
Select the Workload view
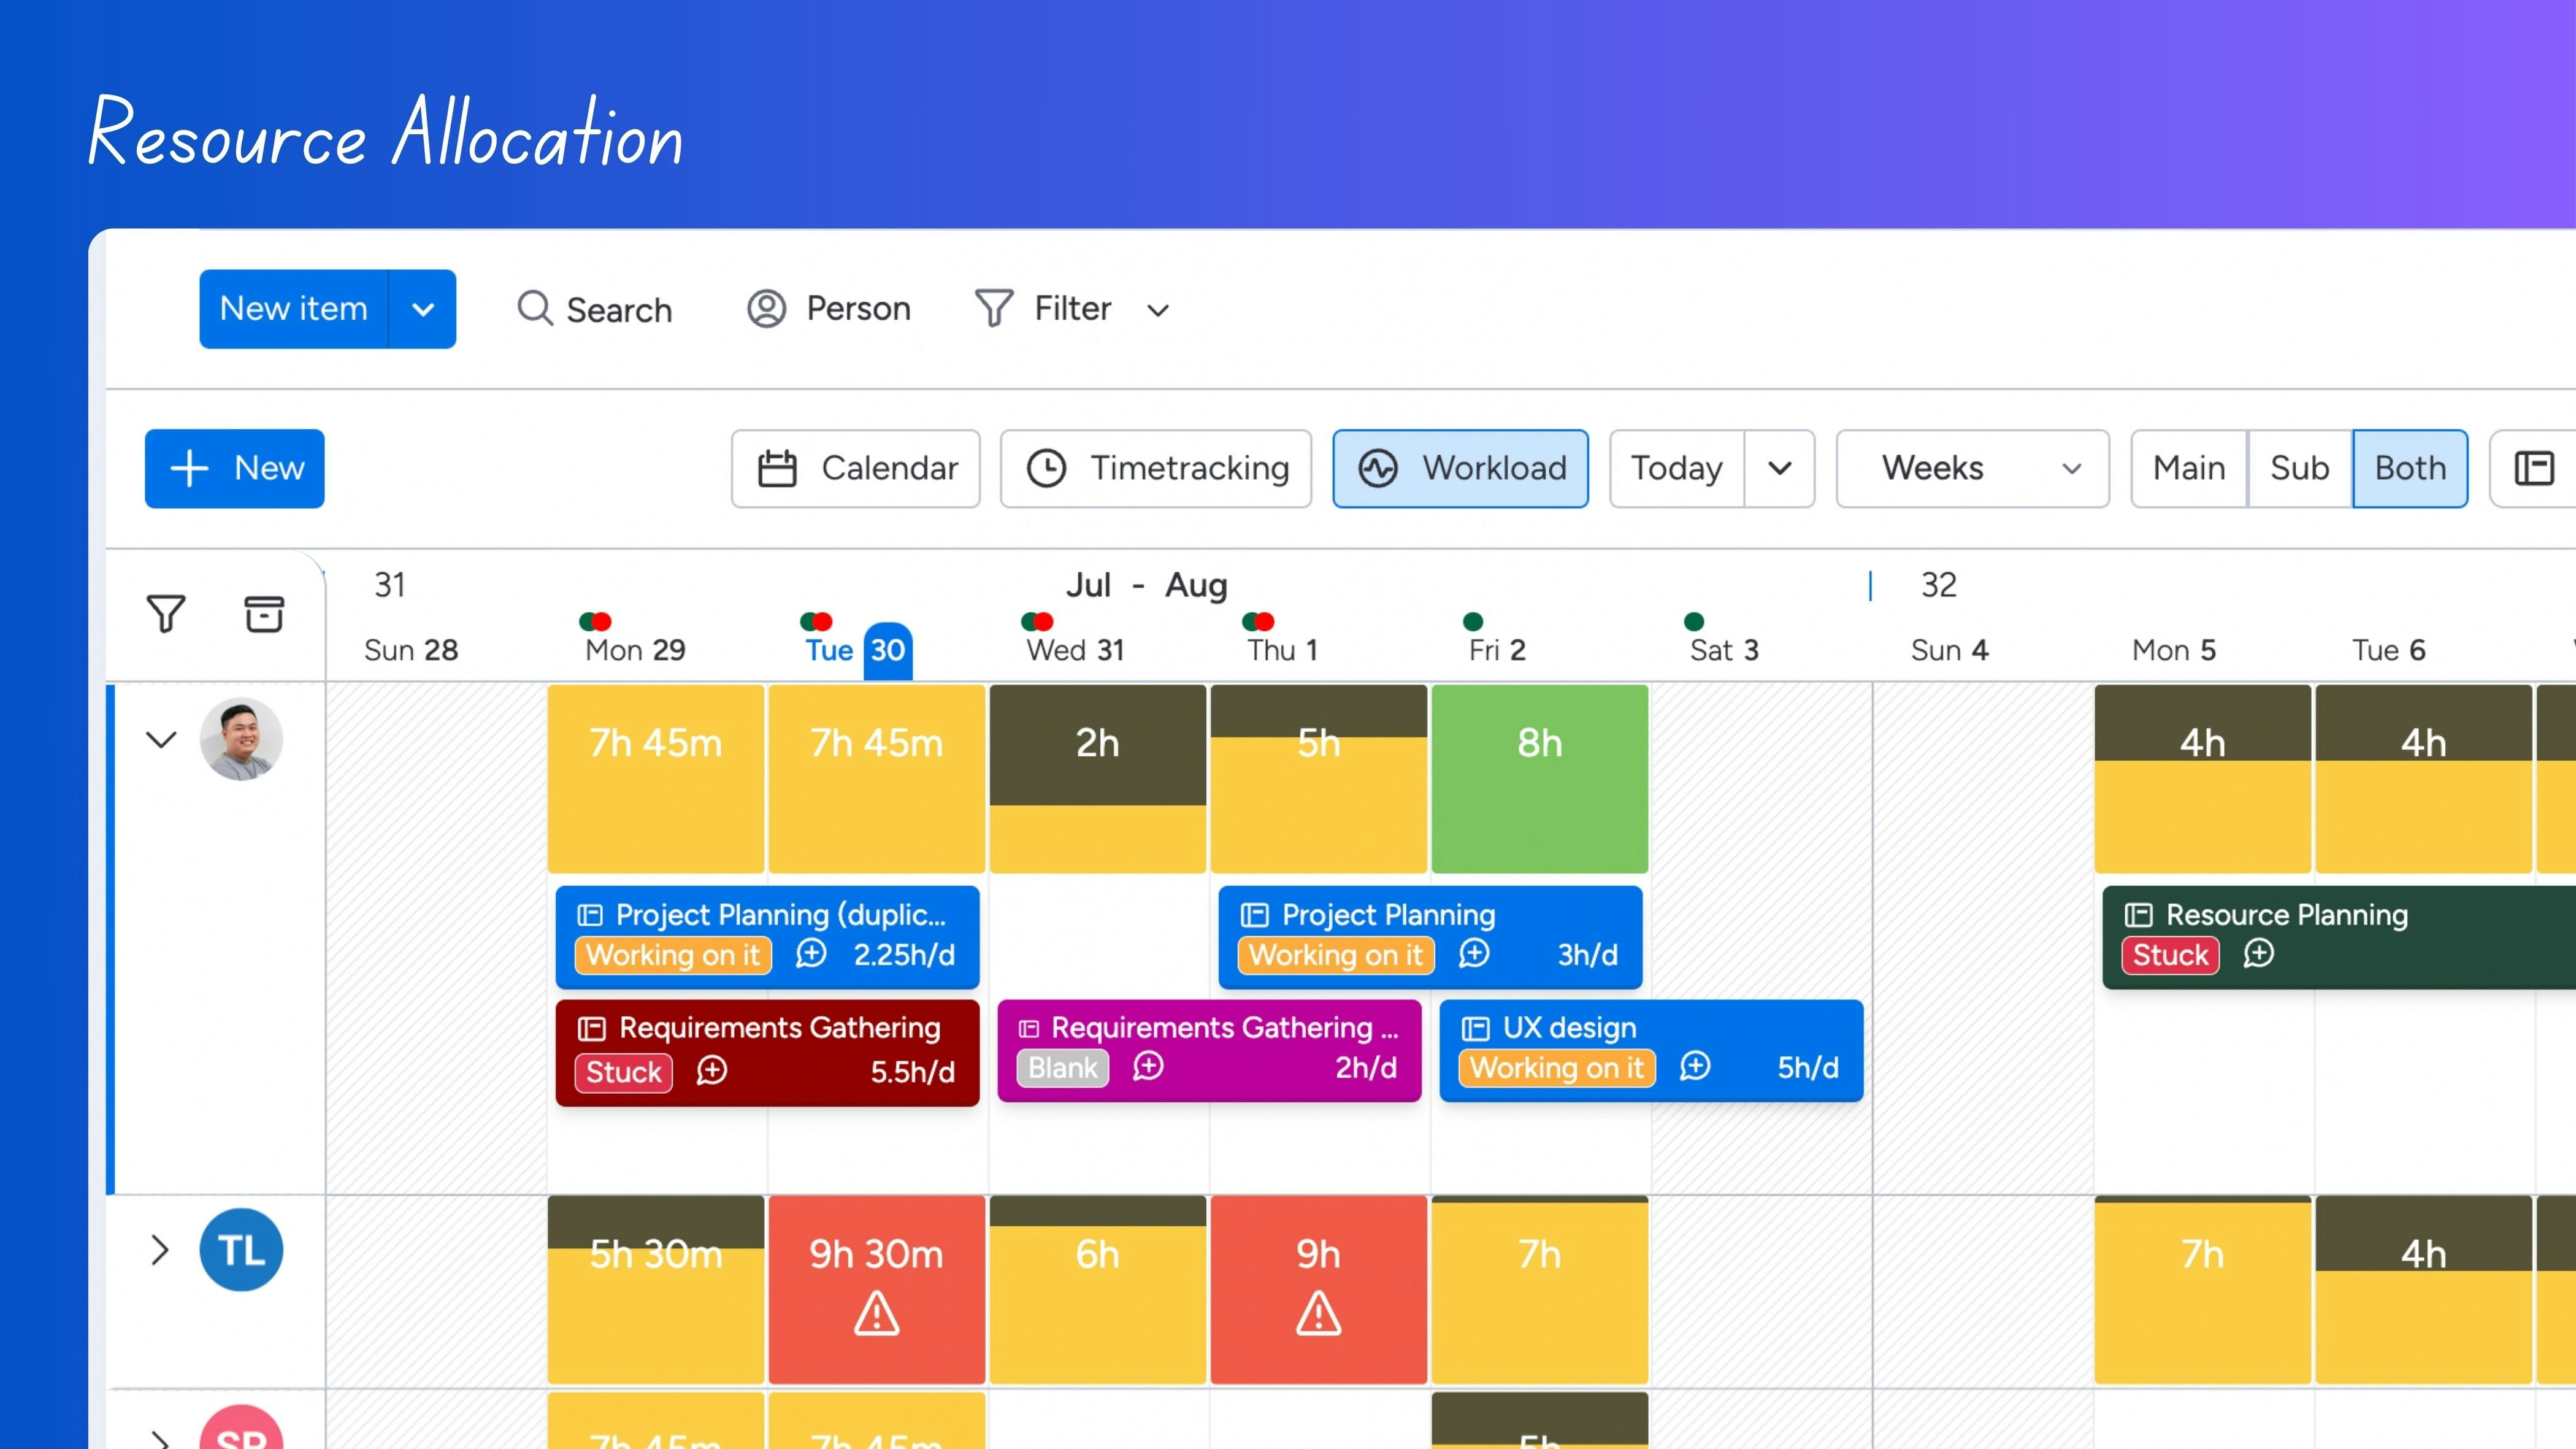click(x=1460, y=468)
